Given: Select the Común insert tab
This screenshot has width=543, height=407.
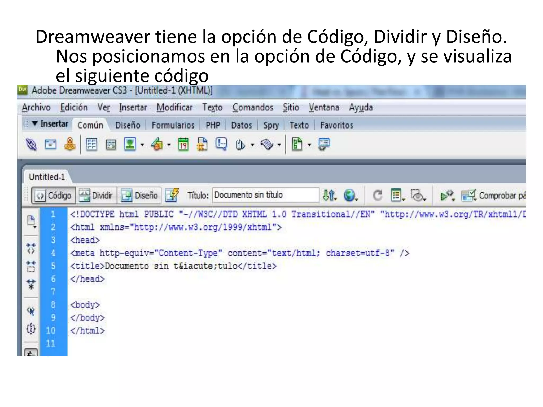Looking at the screenshot, I should [x=90, y=125].
